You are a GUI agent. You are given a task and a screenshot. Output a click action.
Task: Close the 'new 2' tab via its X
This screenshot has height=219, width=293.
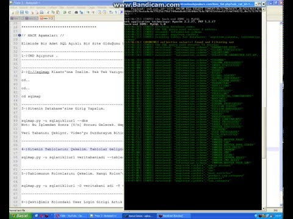[x=52, y=18]
